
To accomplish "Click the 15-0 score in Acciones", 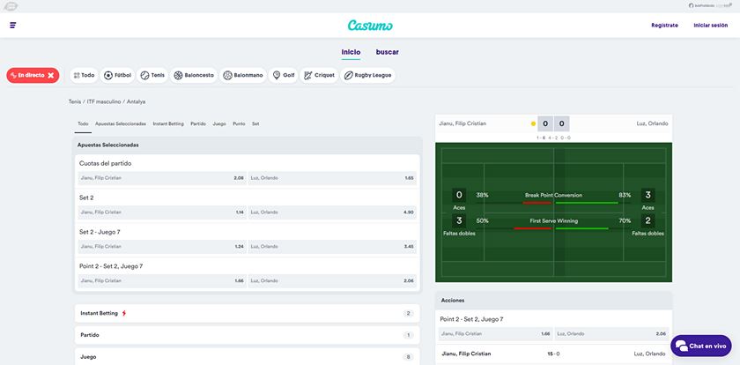I will 553,354.
